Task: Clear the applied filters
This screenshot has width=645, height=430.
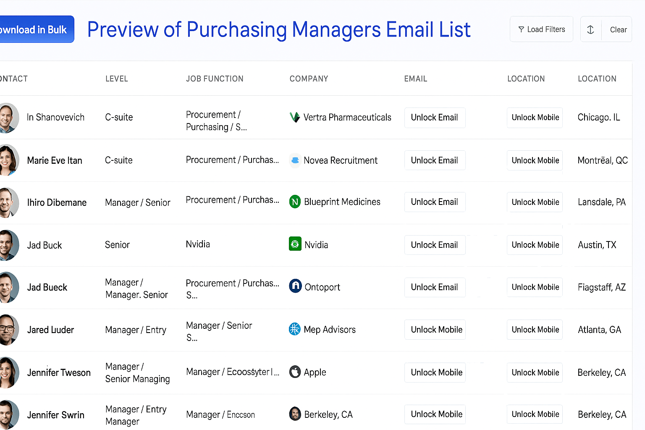Action: [x=618, y=29]
